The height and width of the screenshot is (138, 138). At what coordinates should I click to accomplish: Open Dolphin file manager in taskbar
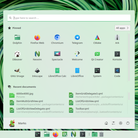47,134
